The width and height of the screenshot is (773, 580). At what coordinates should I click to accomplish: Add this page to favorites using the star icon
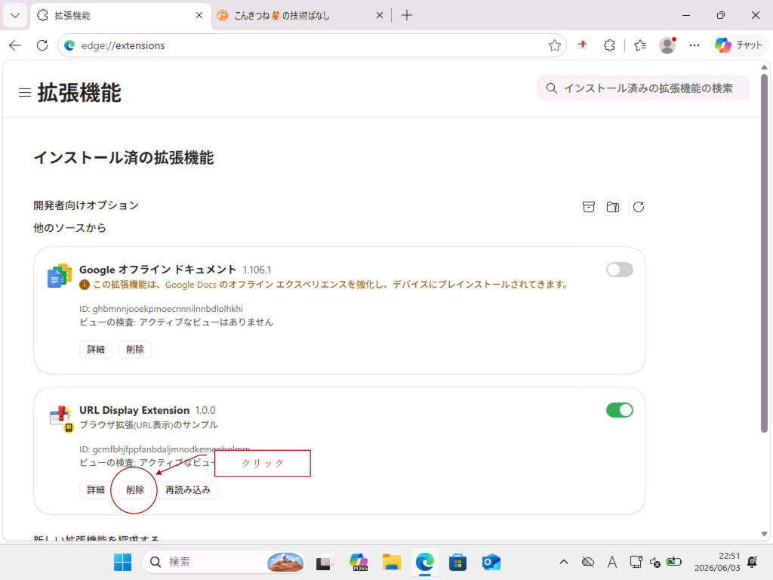click(x=555, y=45)
